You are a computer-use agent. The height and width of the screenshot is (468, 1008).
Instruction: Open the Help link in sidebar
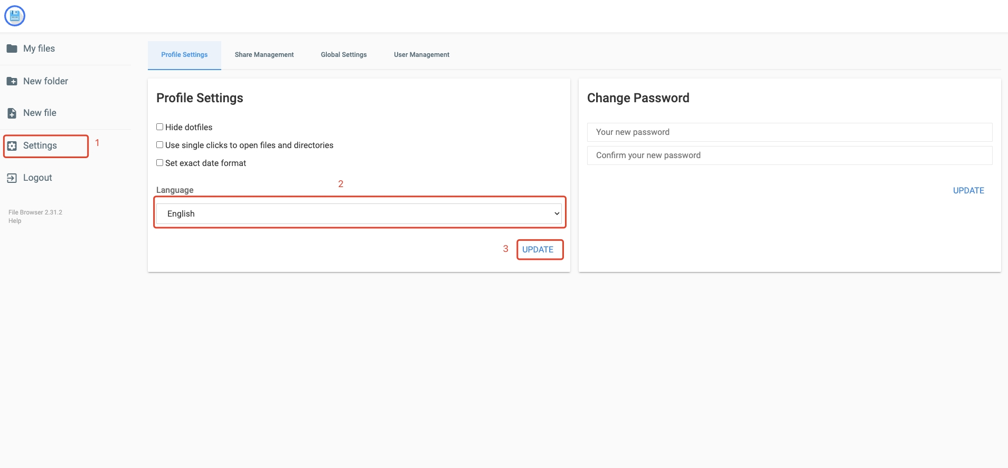(15, 221)
